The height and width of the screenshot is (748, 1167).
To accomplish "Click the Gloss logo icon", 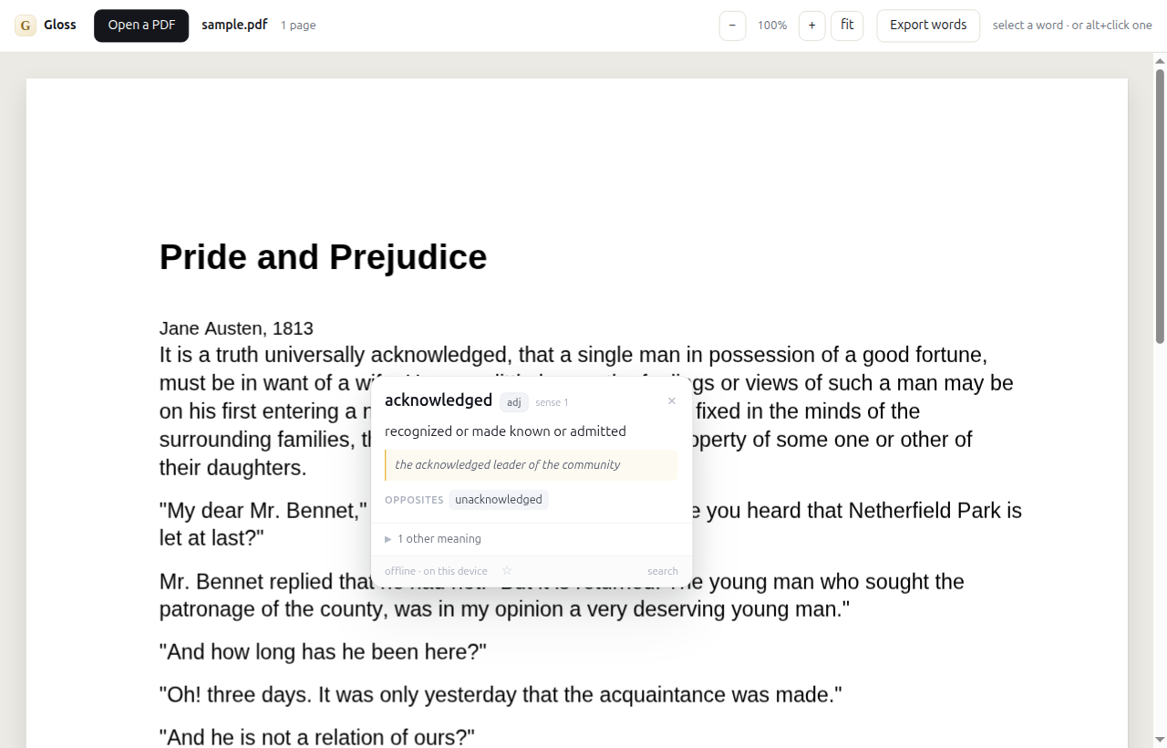I will pyautogui.click(x=26, y=26).
